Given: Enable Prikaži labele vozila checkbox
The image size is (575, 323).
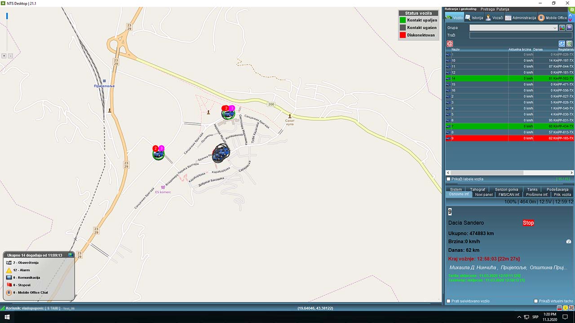Looking at the screenshot, I should click(x=448, y=179).
